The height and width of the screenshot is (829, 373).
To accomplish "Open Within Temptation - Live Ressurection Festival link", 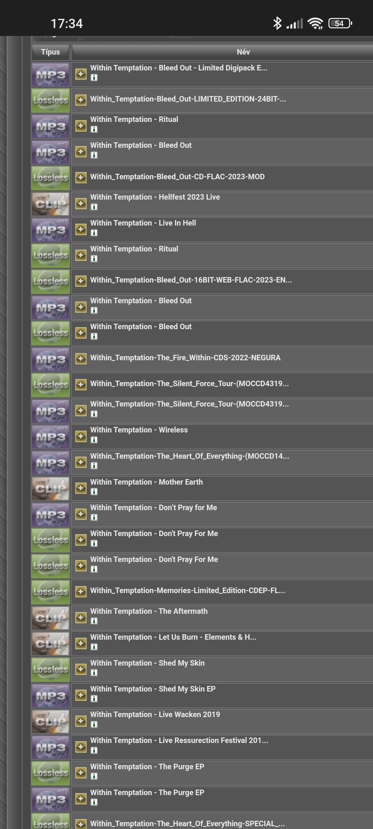I will [x=179, y=740].
